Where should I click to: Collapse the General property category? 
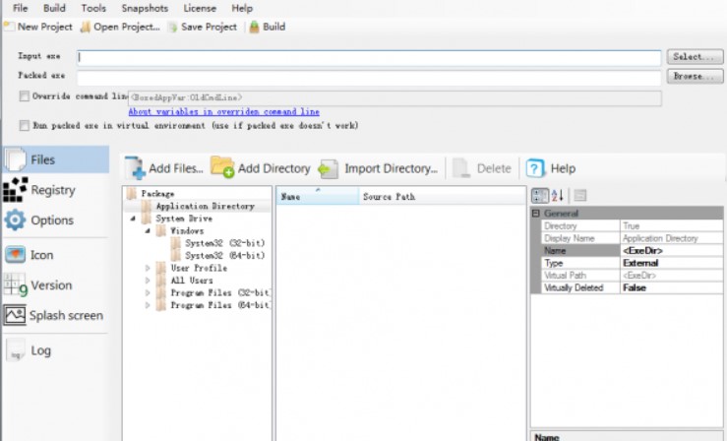[536, 214]
